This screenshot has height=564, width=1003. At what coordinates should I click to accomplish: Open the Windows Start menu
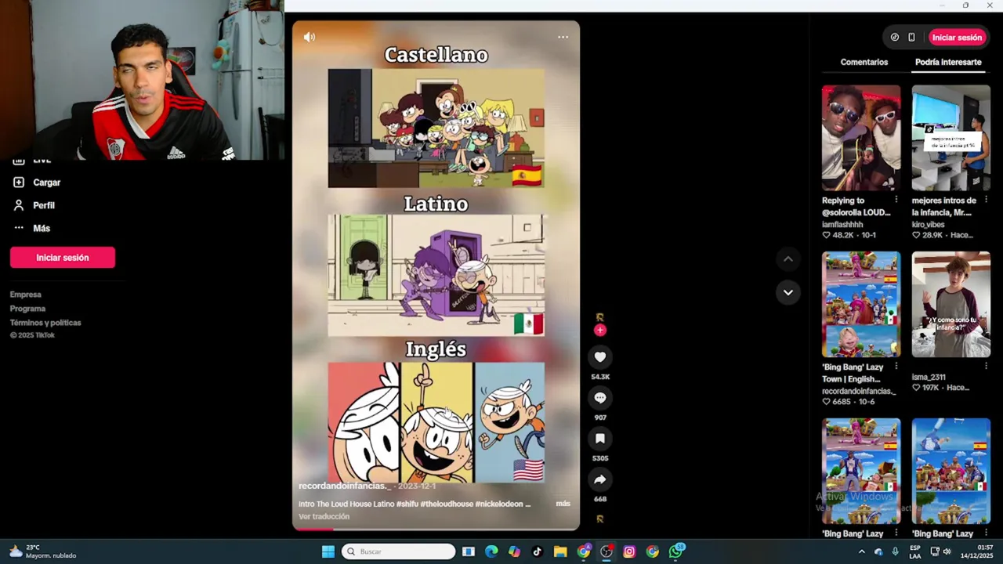328,551
